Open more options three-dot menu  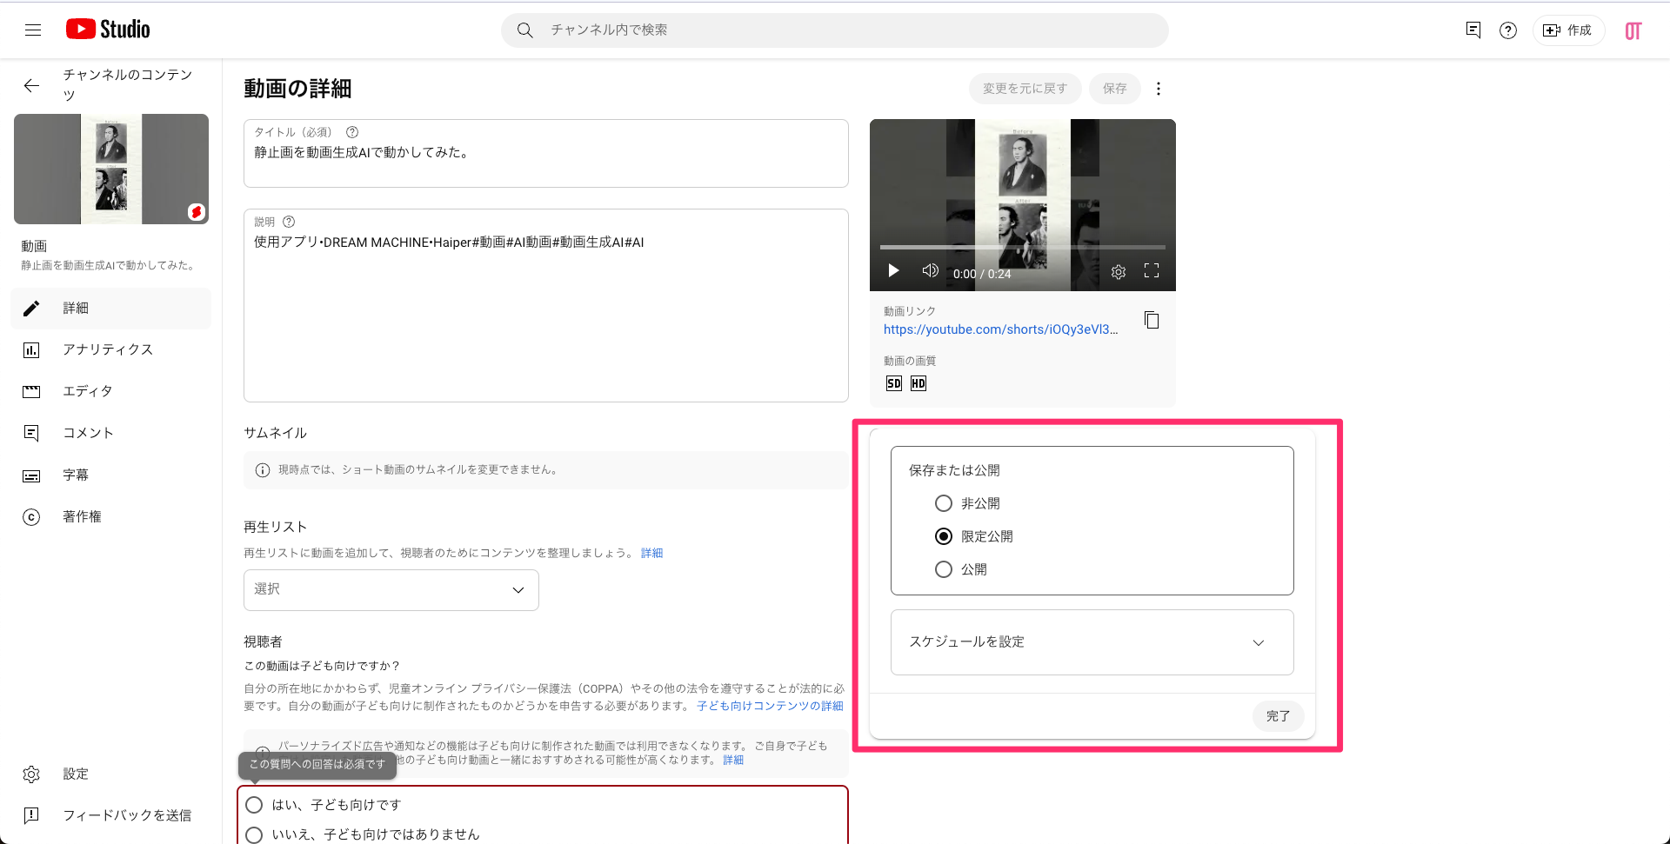point(1158,89)
